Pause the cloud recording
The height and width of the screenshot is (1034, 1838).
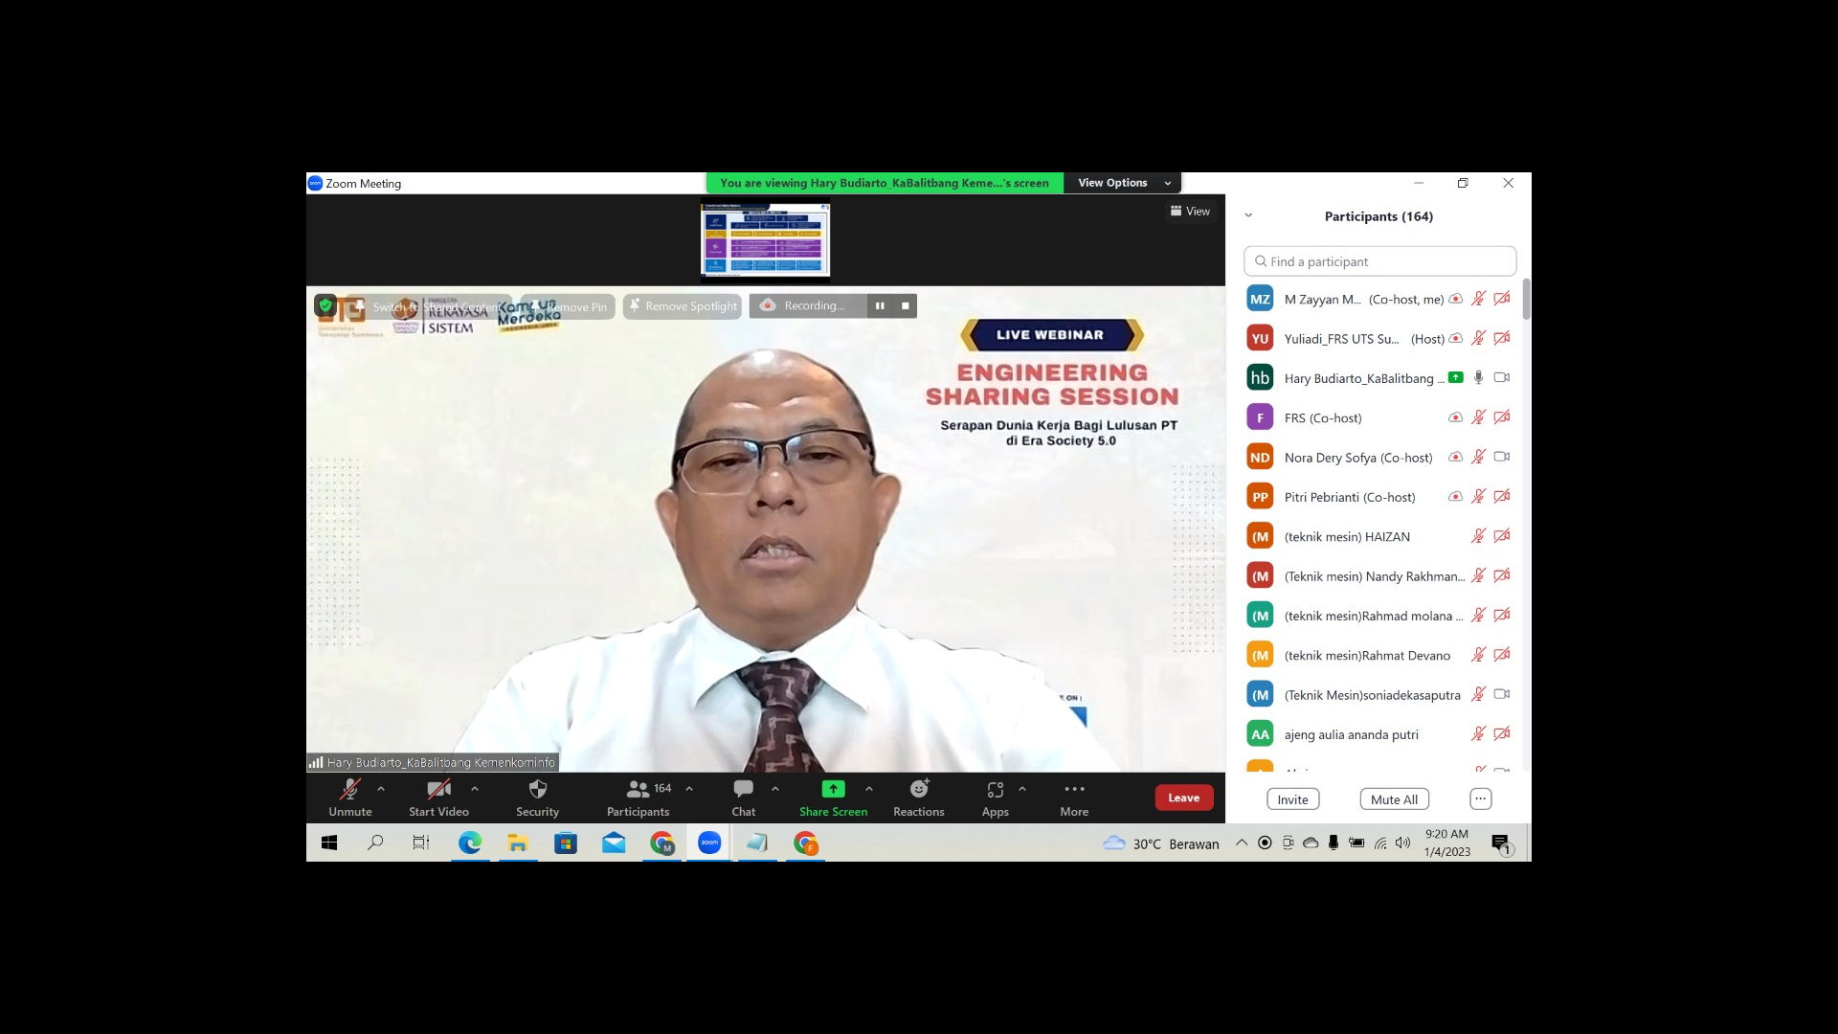tap(880, 306)
